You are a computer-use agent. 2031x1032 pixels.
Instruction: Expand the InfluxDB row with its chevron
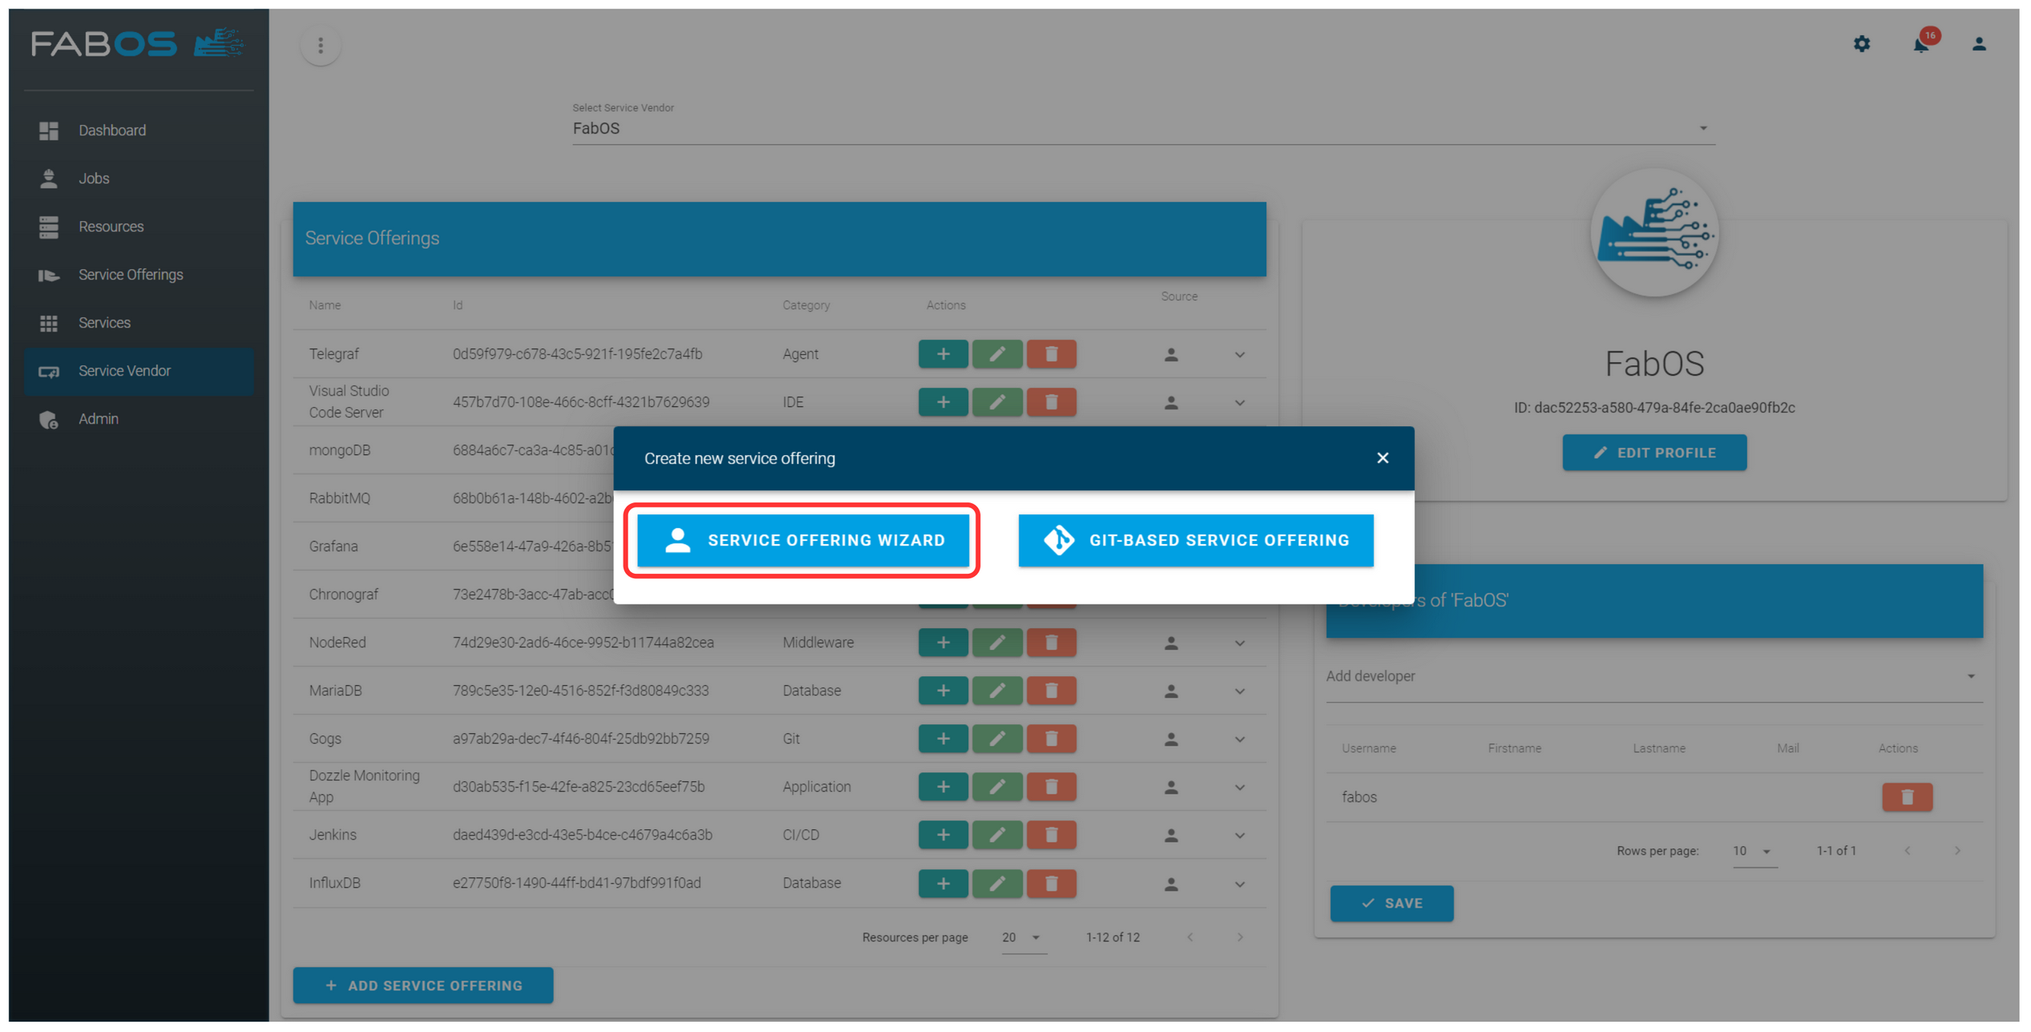(1239, 883)
